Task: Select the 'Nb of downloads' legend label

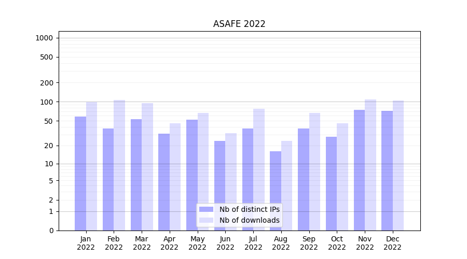Action: point(249,220)
